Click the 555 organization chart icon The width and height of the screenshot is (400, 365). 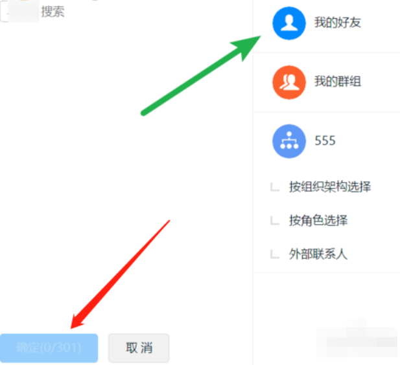point(289,141)
